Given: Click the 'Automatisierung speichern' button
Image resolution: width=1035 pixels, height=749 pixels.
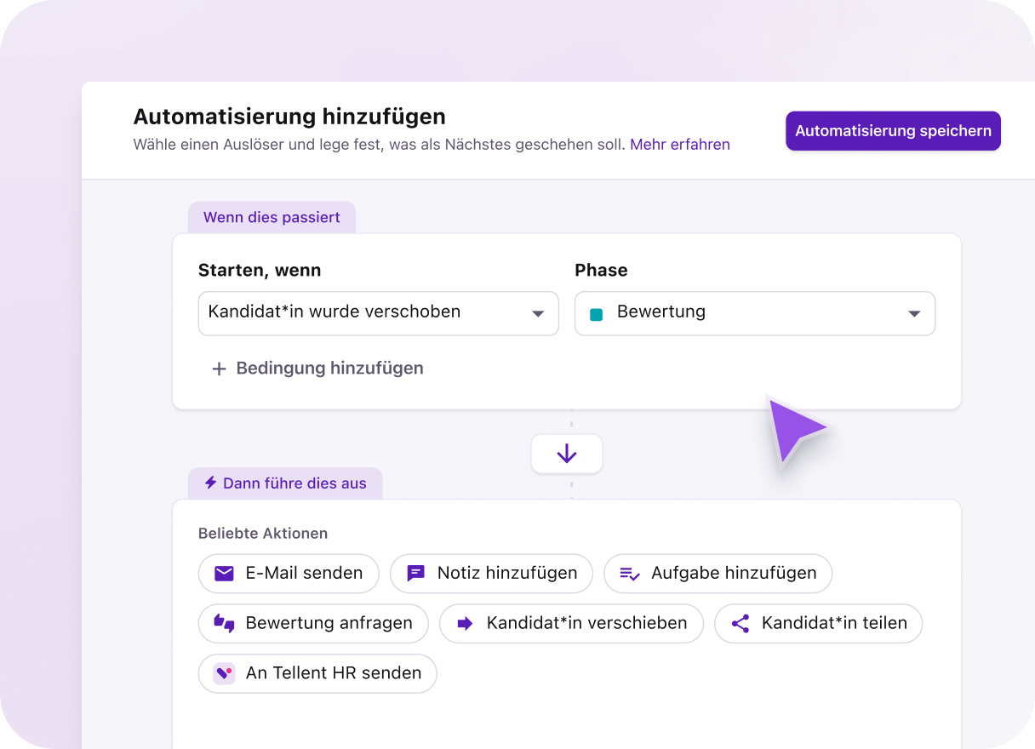Looking at the screenshot, I should click(893, 131).
